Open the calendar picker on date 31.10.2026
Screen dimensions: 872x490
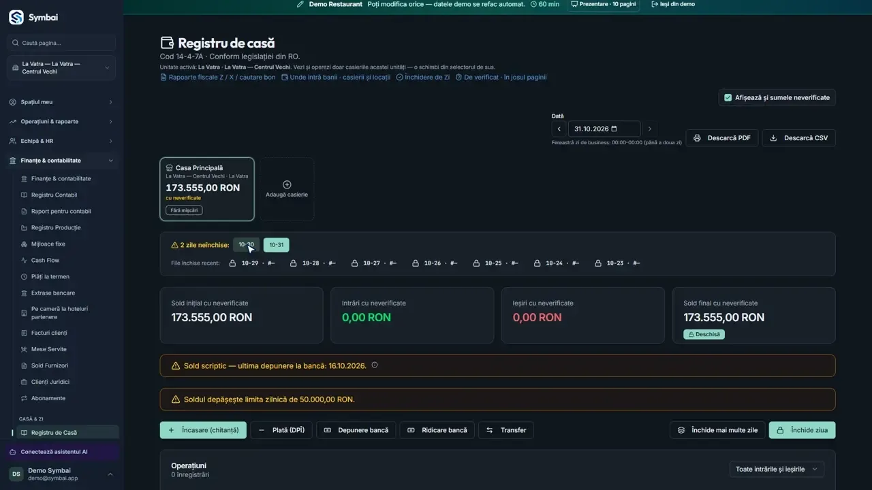(x=614, y=129)
